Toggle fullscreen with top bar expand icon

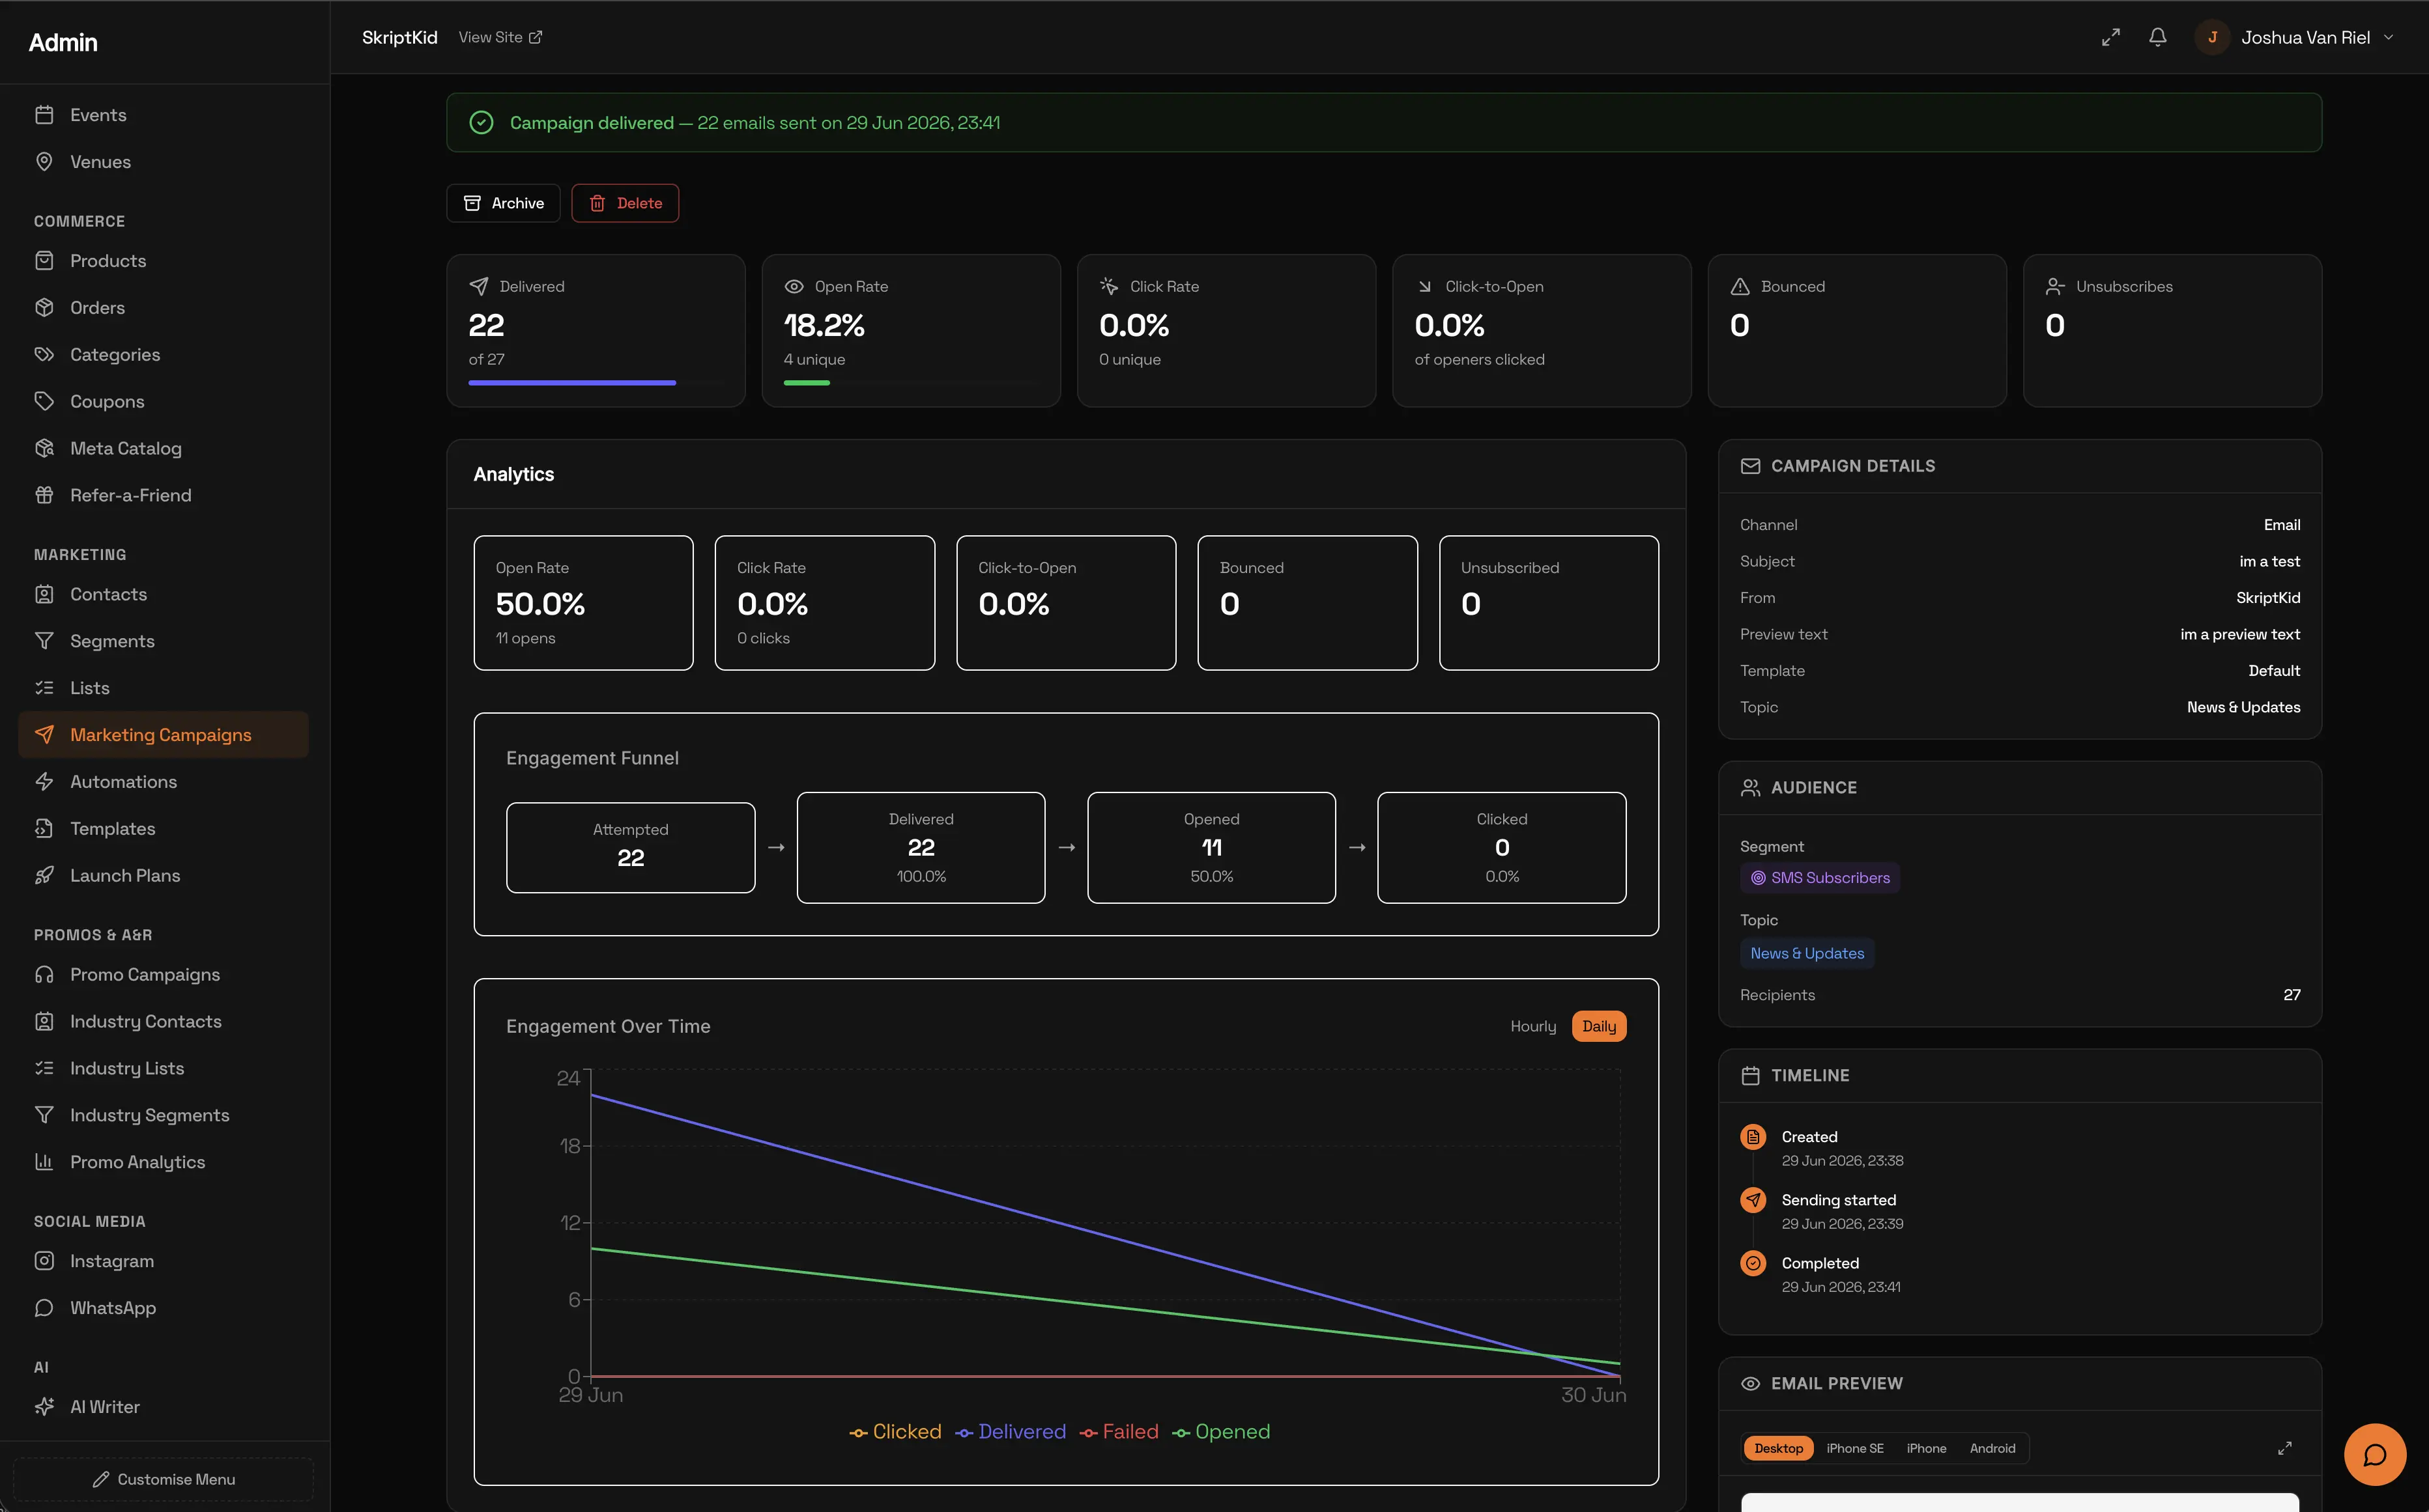pyautogui.click(x=2111, y=37)
